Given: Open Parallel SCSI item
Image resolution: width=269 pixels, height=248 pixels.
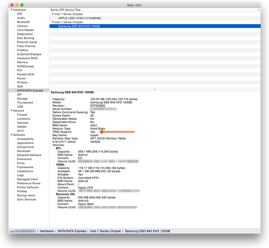Looking at the screenshot, I should coord(26,74).
